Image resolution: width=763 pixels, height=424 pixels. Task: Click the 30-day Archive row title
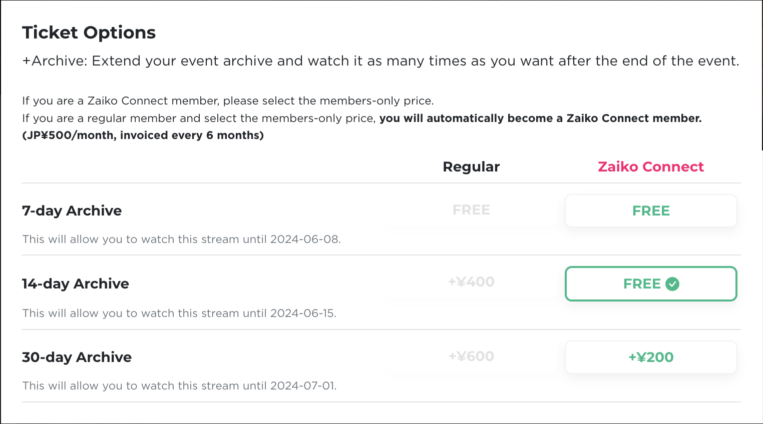[x=77, y=357]
